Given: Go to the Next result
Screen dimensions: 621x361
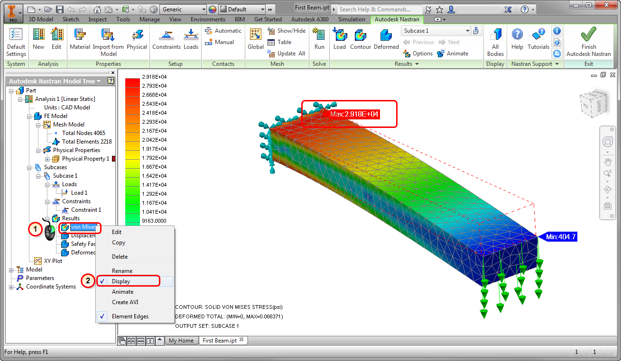Looking at the screenshot, I should click(449, 42).
